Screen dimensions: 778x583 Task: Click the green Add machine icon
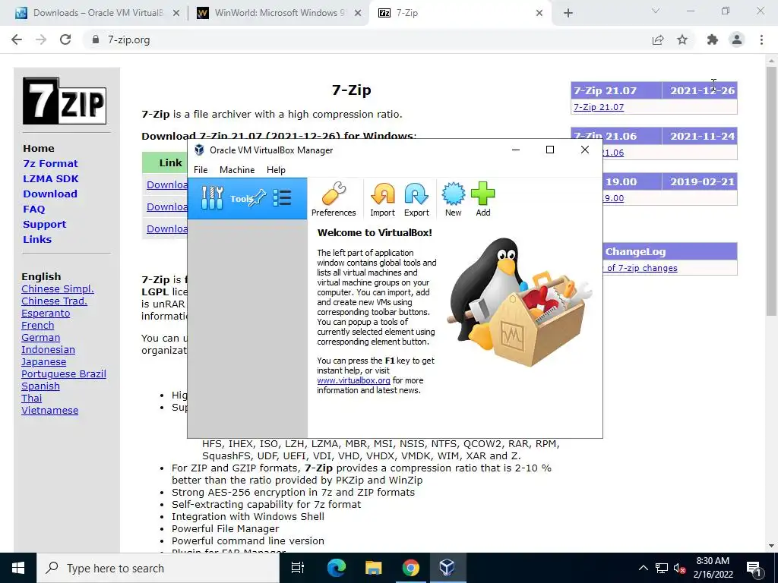pyautogui.click(x=482, y=200)
